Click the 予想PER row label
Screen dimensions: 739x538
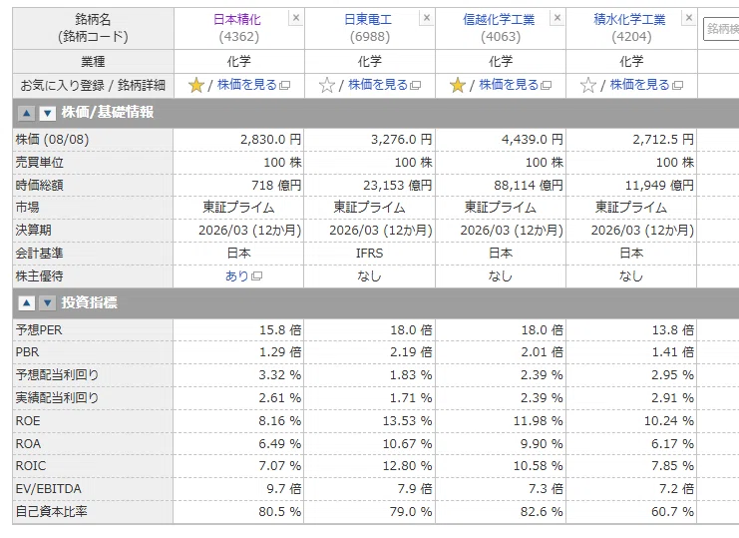(39, 330)
